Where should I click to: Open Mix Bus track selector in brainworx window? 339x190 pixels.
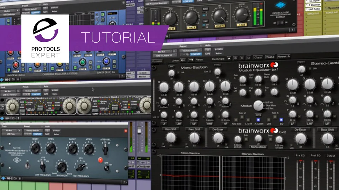[162, 52]
